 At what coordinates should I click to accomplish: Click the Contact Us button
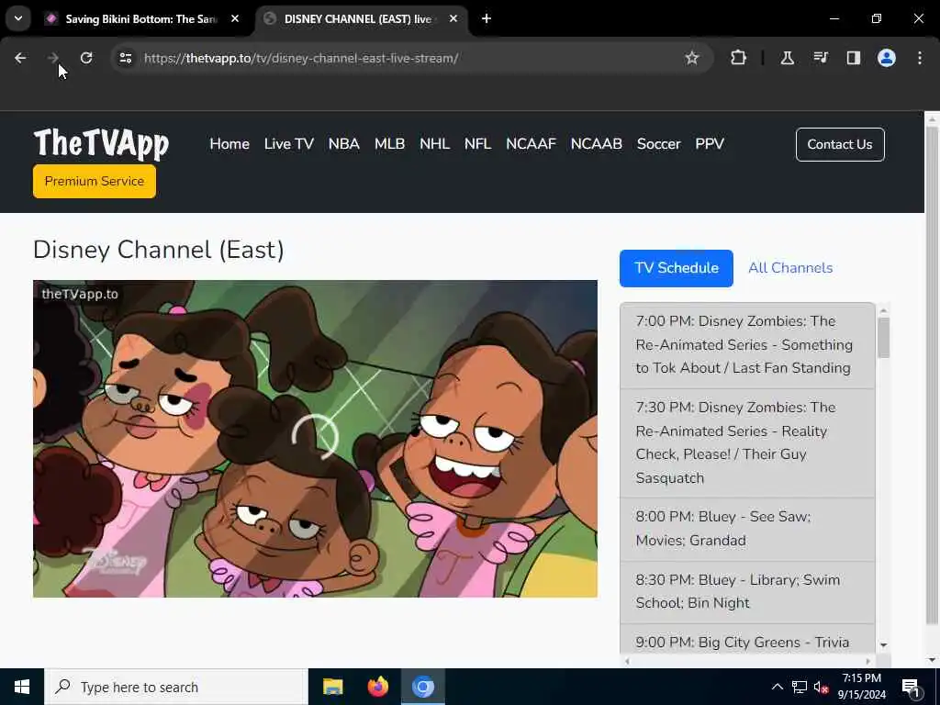[840, 144]
